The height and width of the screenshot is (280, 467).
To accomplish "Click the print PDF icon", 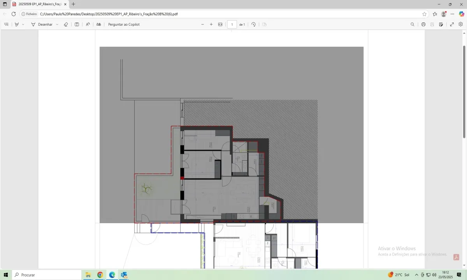I will tap(423, 24).
